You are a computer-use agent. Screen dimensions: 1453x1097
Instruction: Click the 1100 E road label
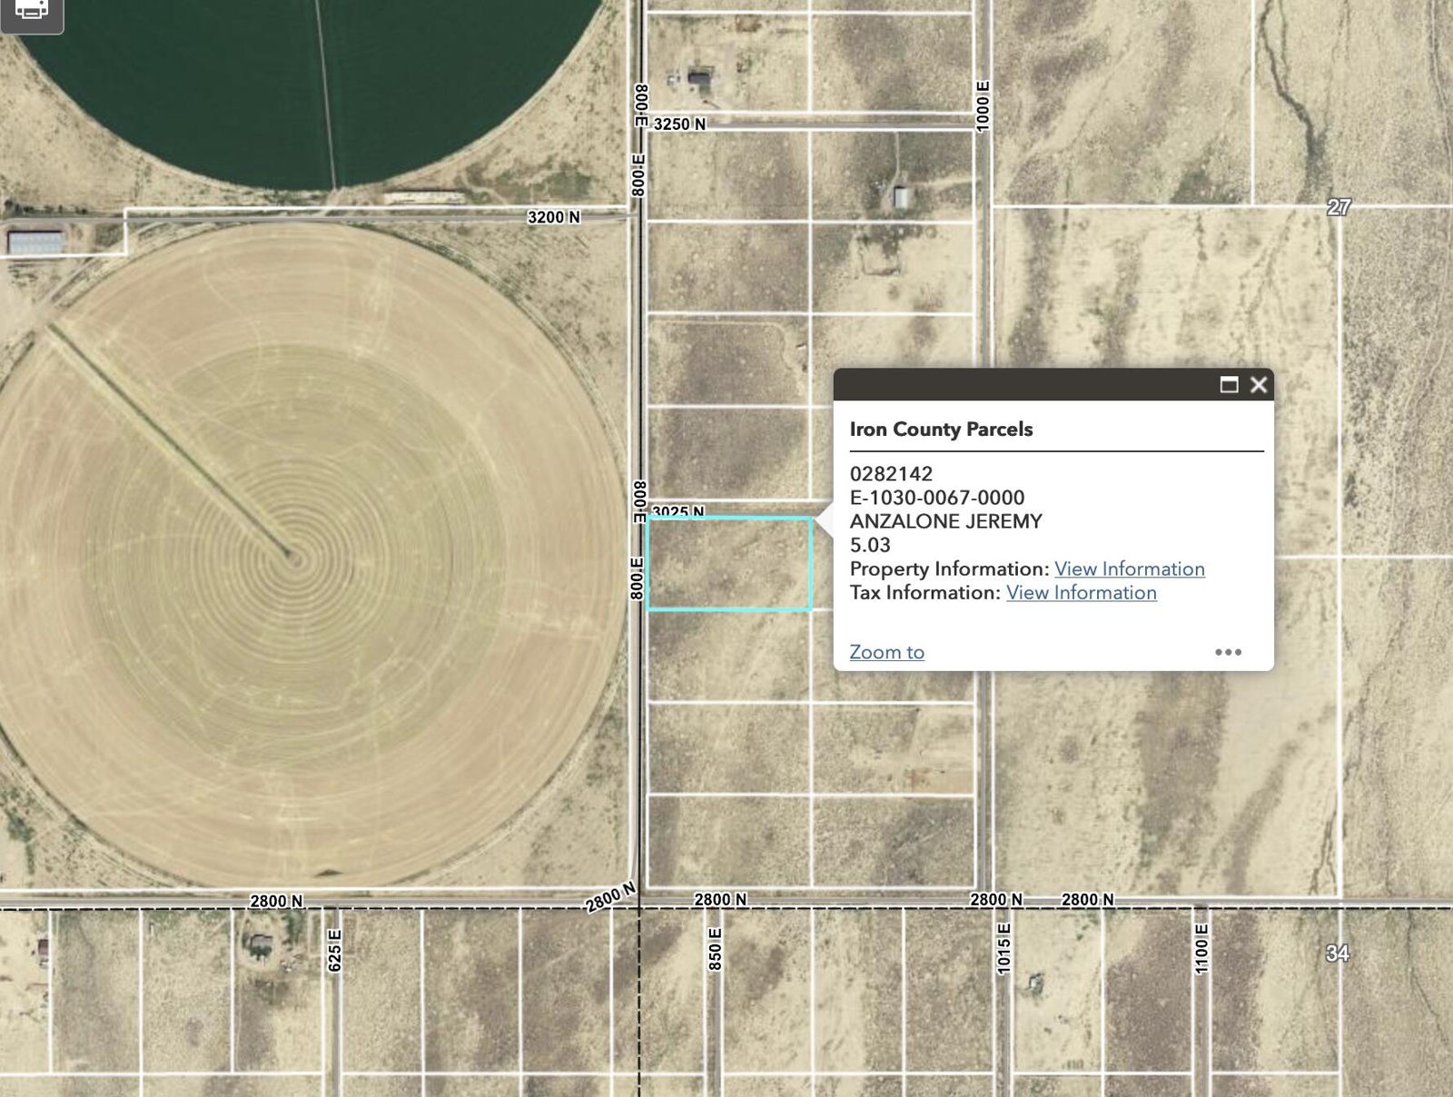point(1201,949)
